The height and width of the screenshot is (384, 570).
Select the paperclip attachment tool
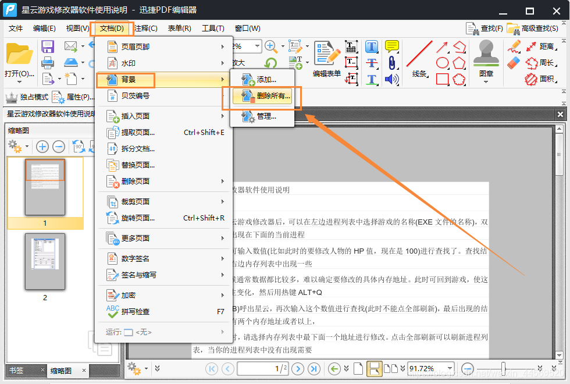[391, 63]
